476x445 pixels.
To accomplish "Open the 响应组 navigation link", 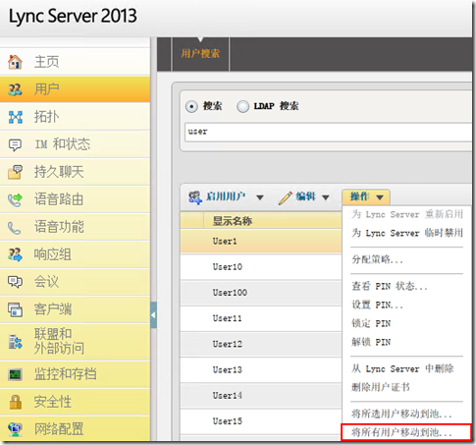I will pos(53,254).
